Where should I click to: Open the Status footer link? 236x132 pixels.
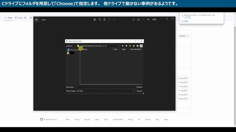[x=97, y=120]
